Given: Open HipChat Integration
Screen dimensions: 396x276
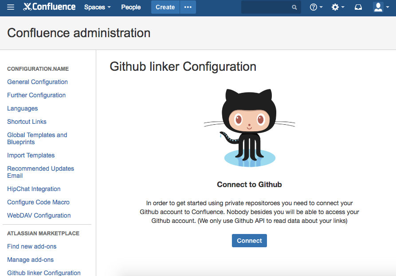Looking at the screenshot, I should [x=34, y=189].
